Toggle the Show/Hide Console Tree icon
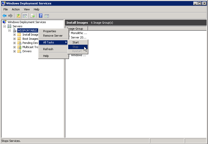The height and width of the screenshot is (144, 208). [25, 16]
